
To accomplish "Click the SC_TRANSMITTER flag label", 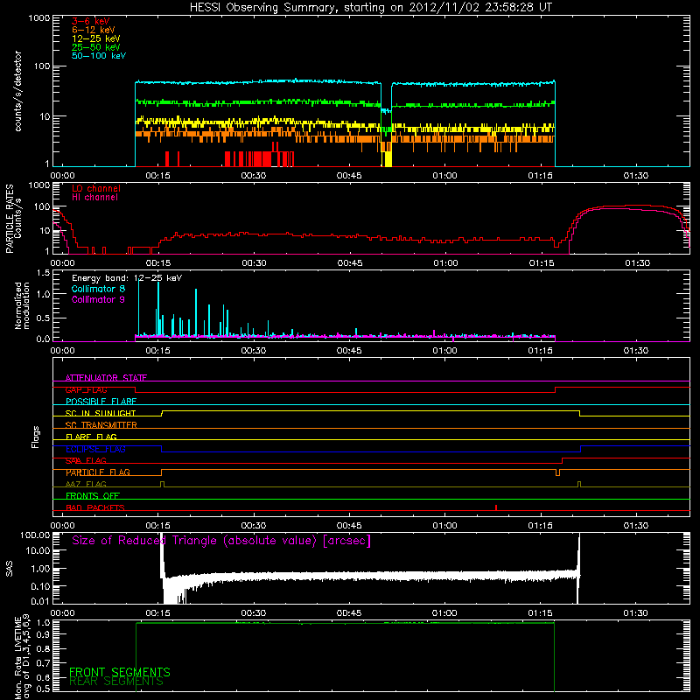I will pyautogui.click(x=101, y=425).
